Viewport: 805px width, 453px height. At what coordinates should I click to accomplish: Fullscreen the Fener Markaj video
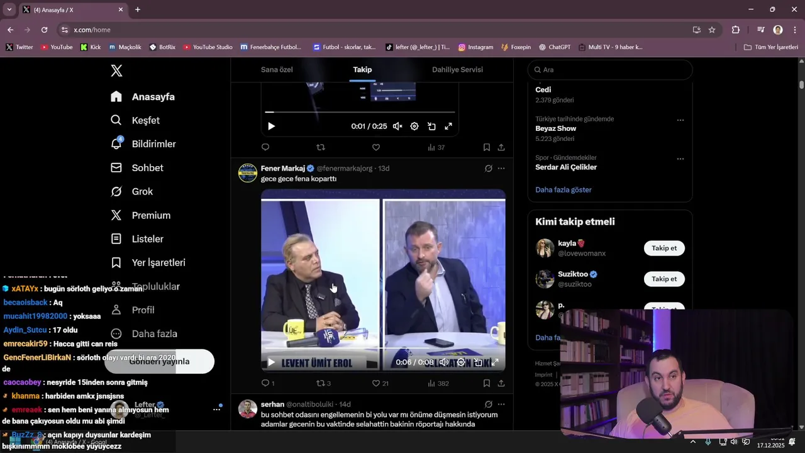(495, 362)
